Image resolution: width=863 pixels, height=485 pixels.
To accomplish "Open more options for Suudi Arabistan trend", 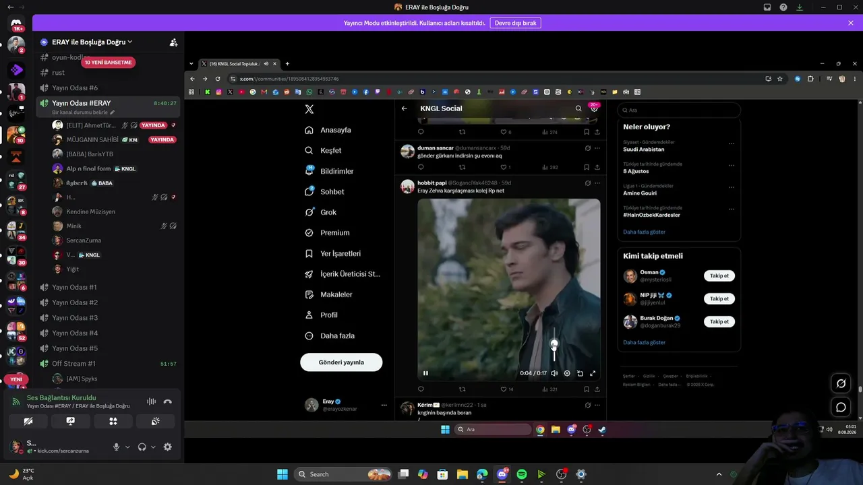I will tap(732, 143).
